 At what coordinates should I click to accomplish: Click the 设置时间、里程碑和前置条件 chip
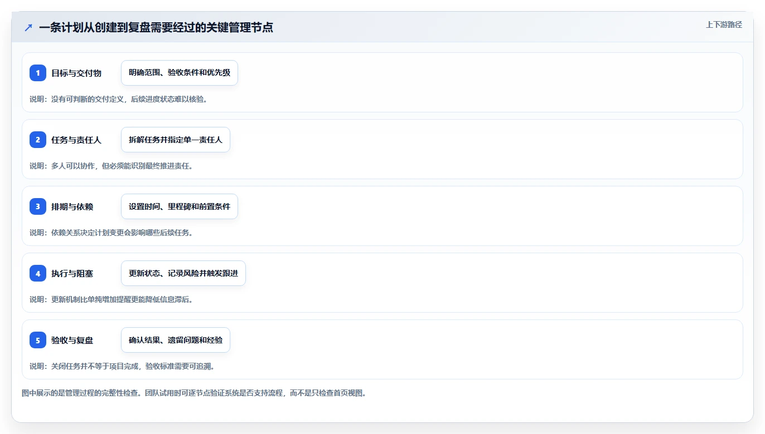180,206
